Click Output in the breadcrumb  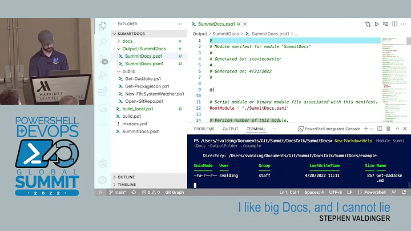(x=200, y=34)
